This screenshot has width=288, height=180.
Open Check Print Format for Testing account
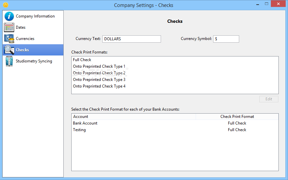(237, 130)
